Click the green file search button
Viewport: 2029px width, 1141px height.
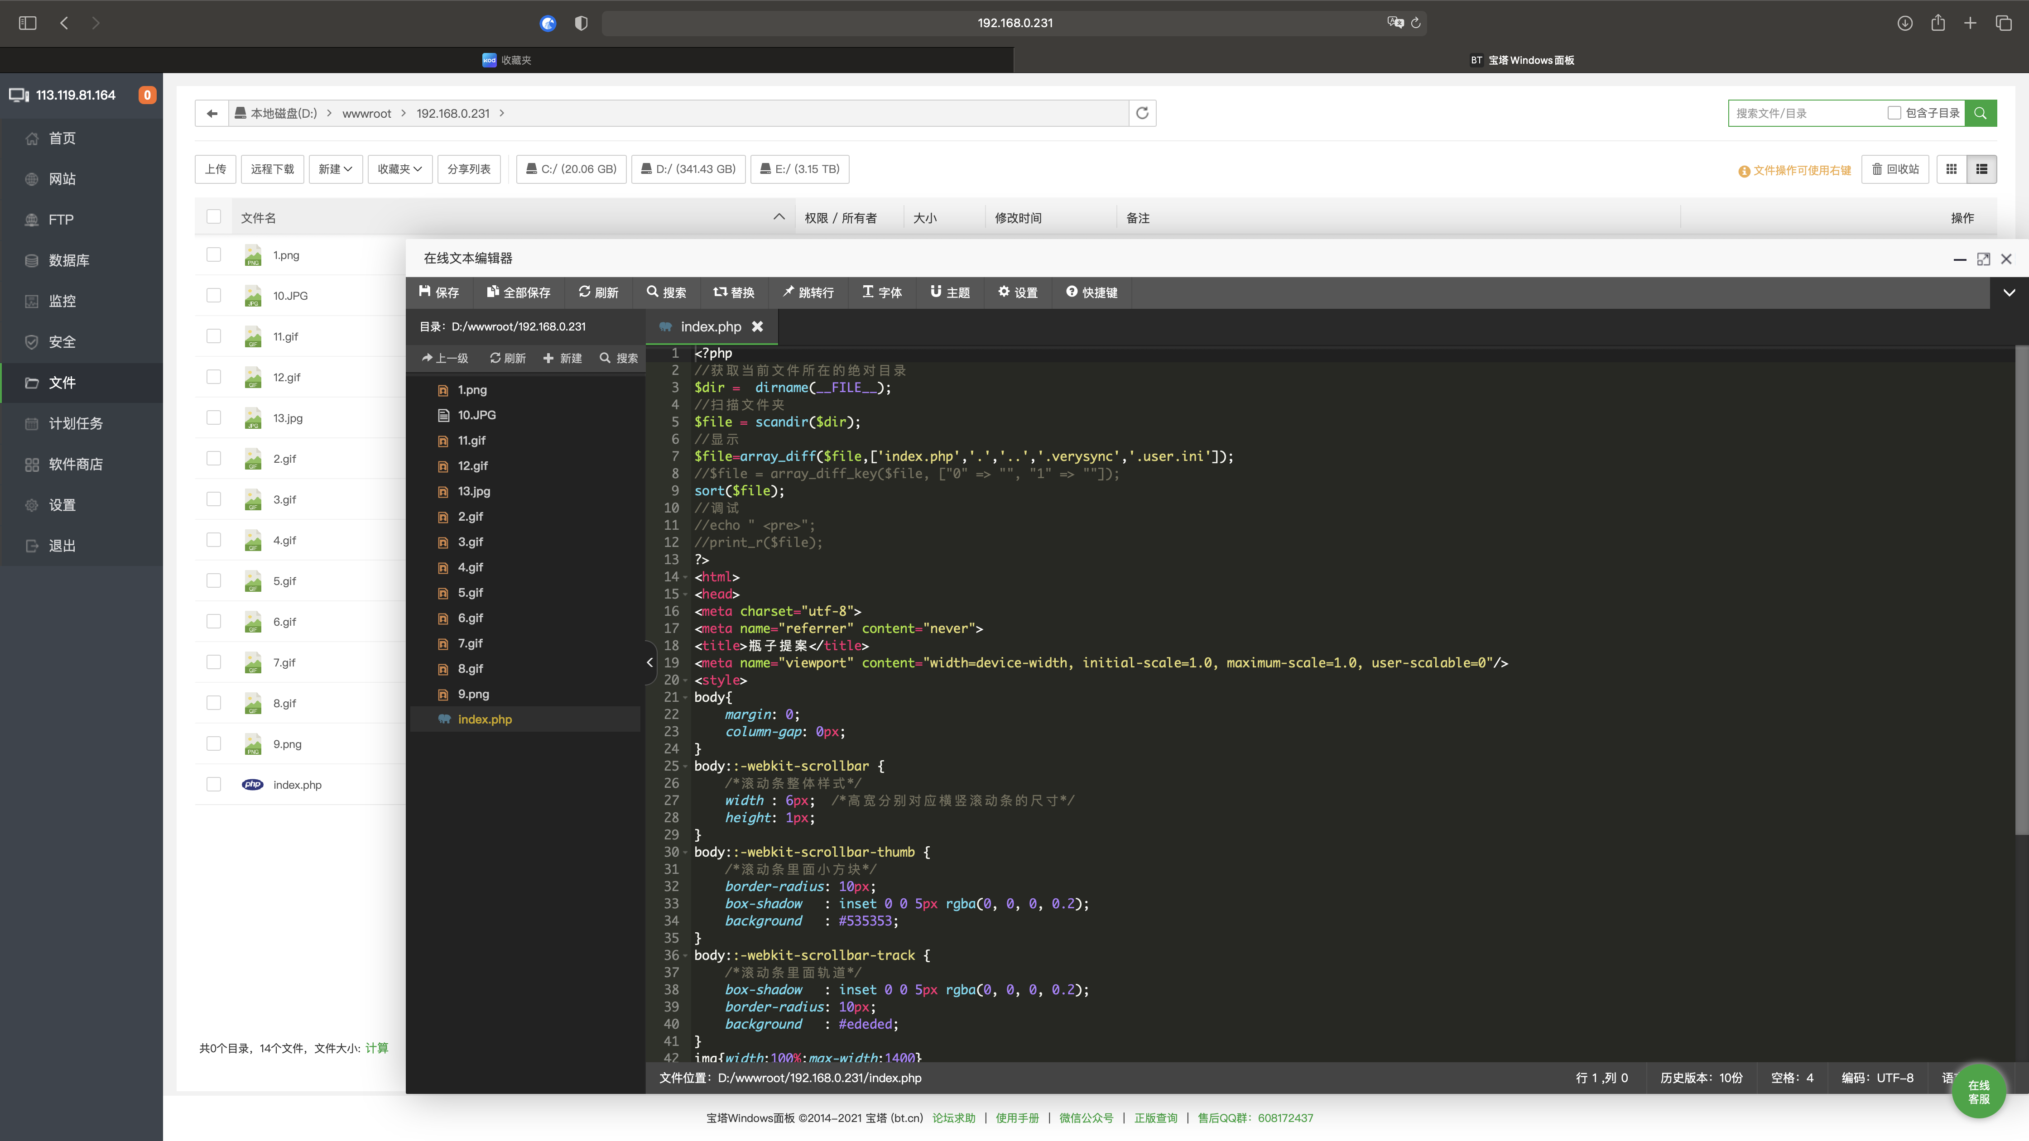[1980, 113]
